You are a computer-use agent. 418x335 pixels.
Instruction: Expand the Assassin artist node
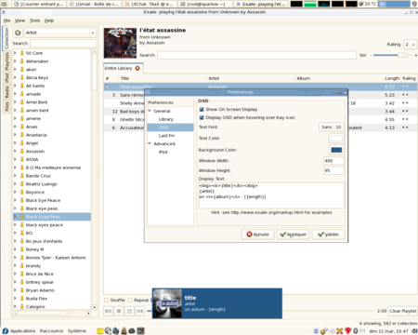(x=15, y=151)
